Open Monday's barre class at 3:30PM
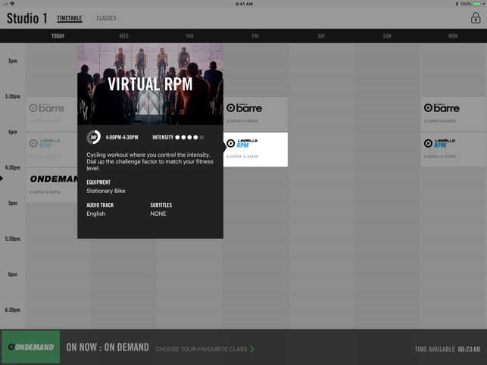 click(453, 114)
